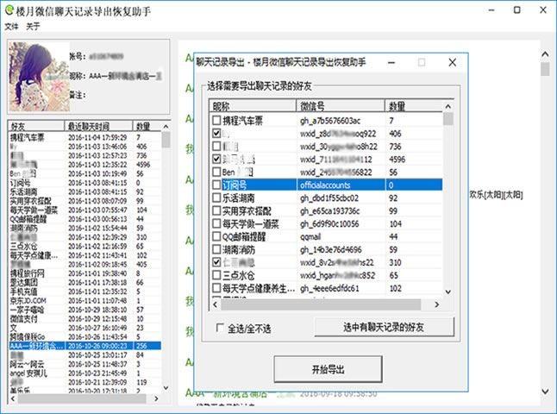Open the 文件 menu
The height and width of the screenshot is (414, 557).
[x=11, y=26]
